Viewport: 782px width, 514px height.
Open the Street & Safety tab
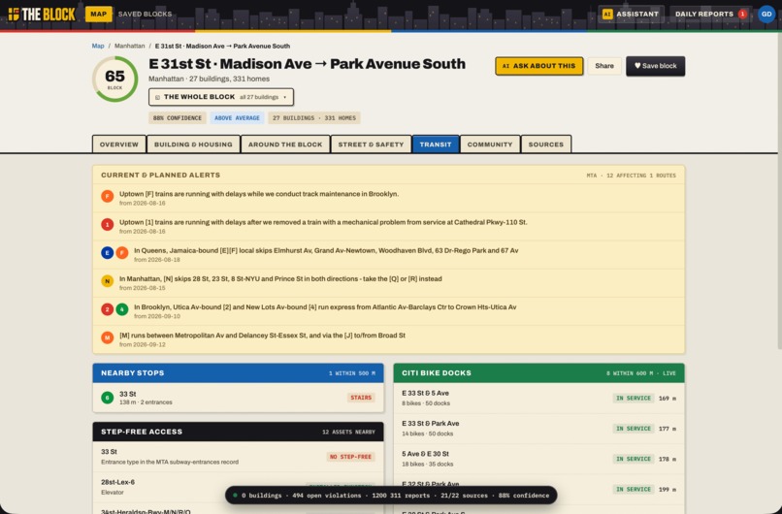pyautogui.click(x=371, y=145)
